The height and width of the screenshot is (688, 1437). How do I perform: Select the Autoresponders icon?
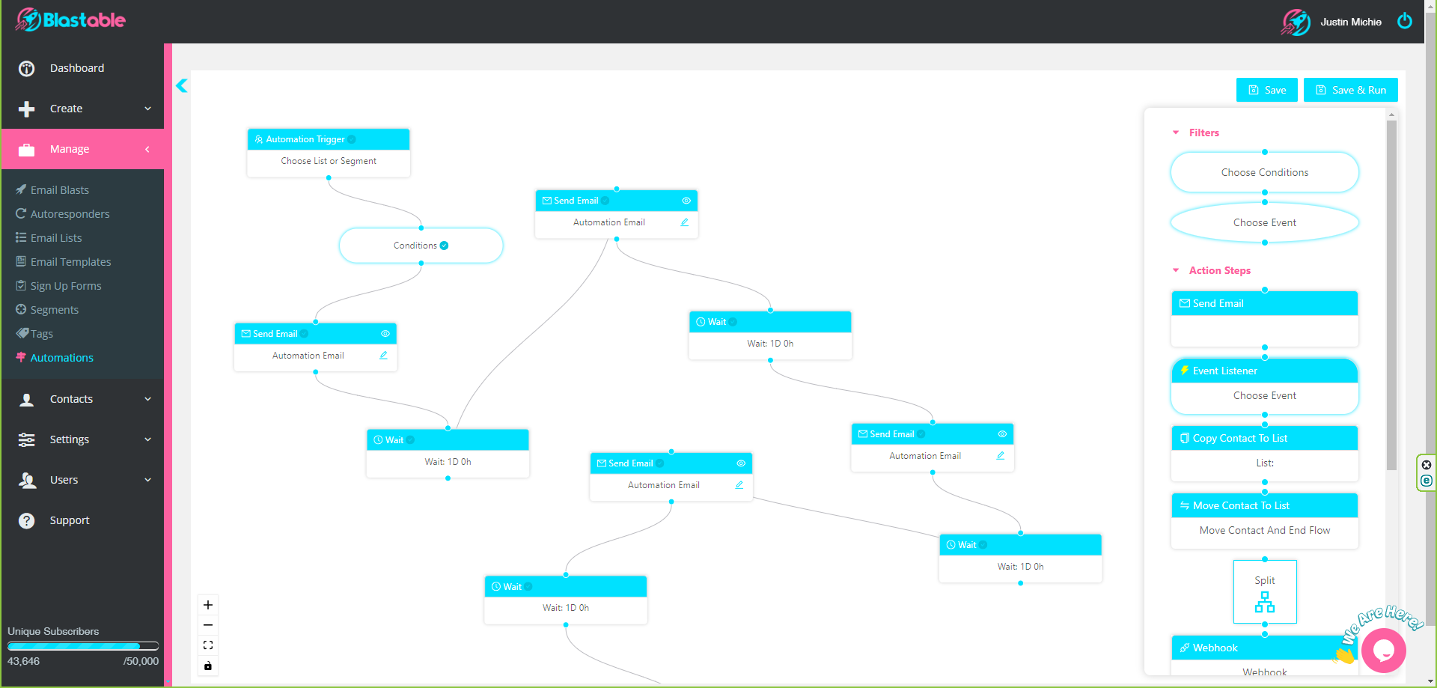[21, 213]
